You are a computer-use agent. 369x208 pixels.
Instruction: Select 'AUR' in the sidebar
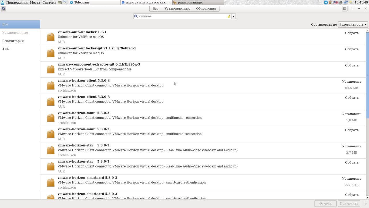pyautogui.click(x=20, y=49)
